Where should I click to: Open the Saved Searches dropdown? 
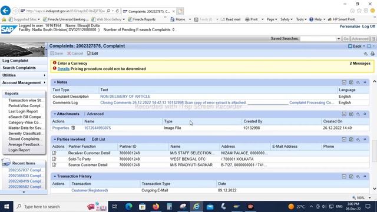[x=339, y=39]
